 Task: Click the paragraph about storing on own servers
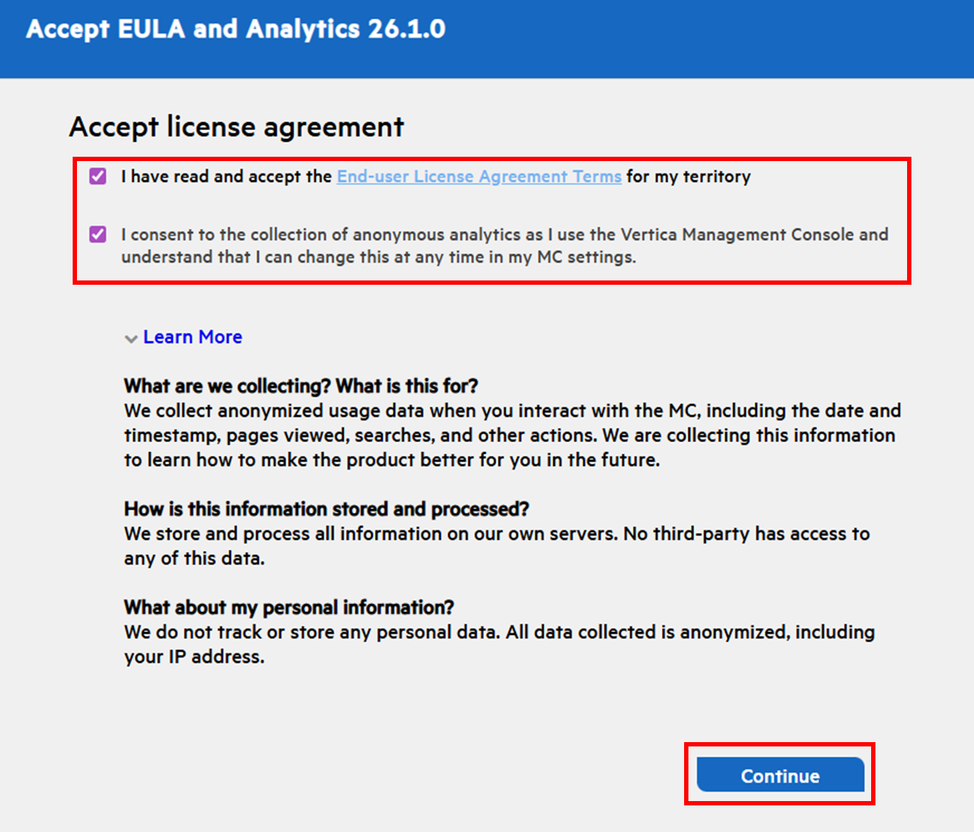[497, 546]
